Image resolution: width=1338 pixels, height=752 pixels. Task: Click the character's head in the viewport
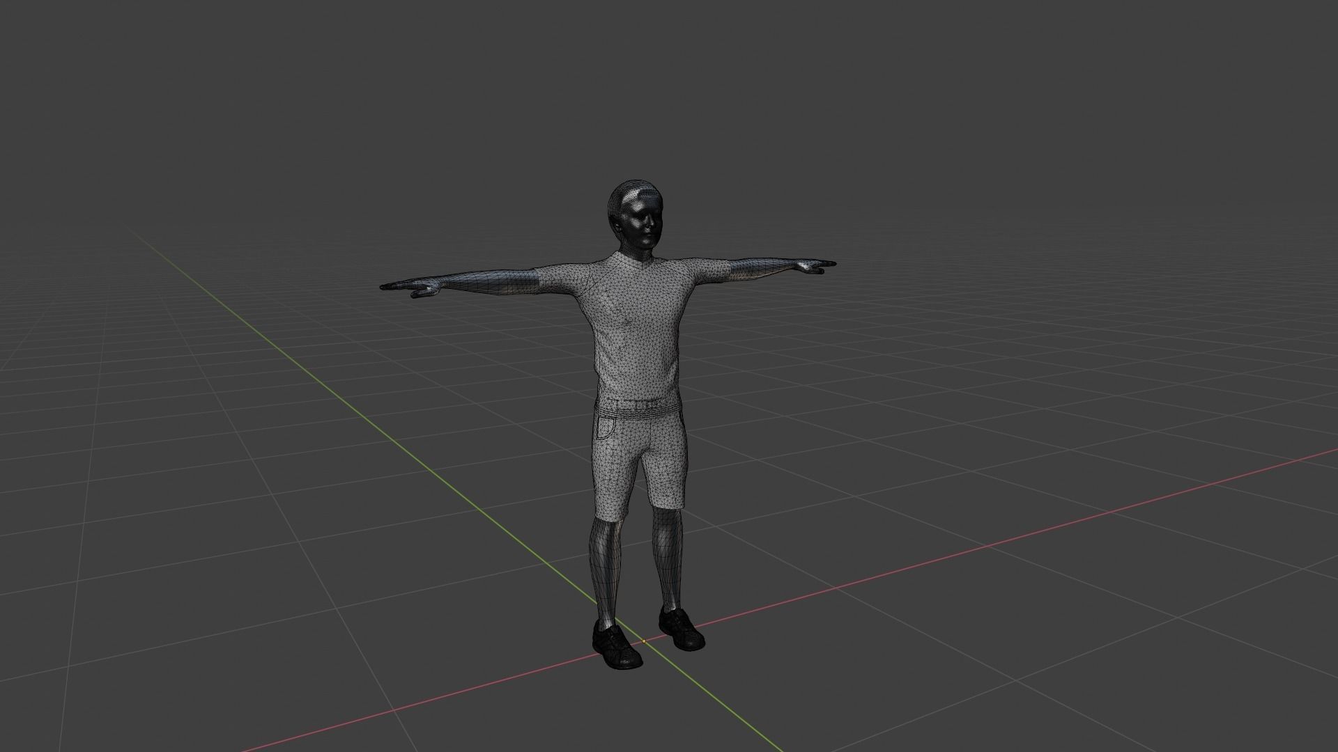pyautogui.click(x=634, y=215)
